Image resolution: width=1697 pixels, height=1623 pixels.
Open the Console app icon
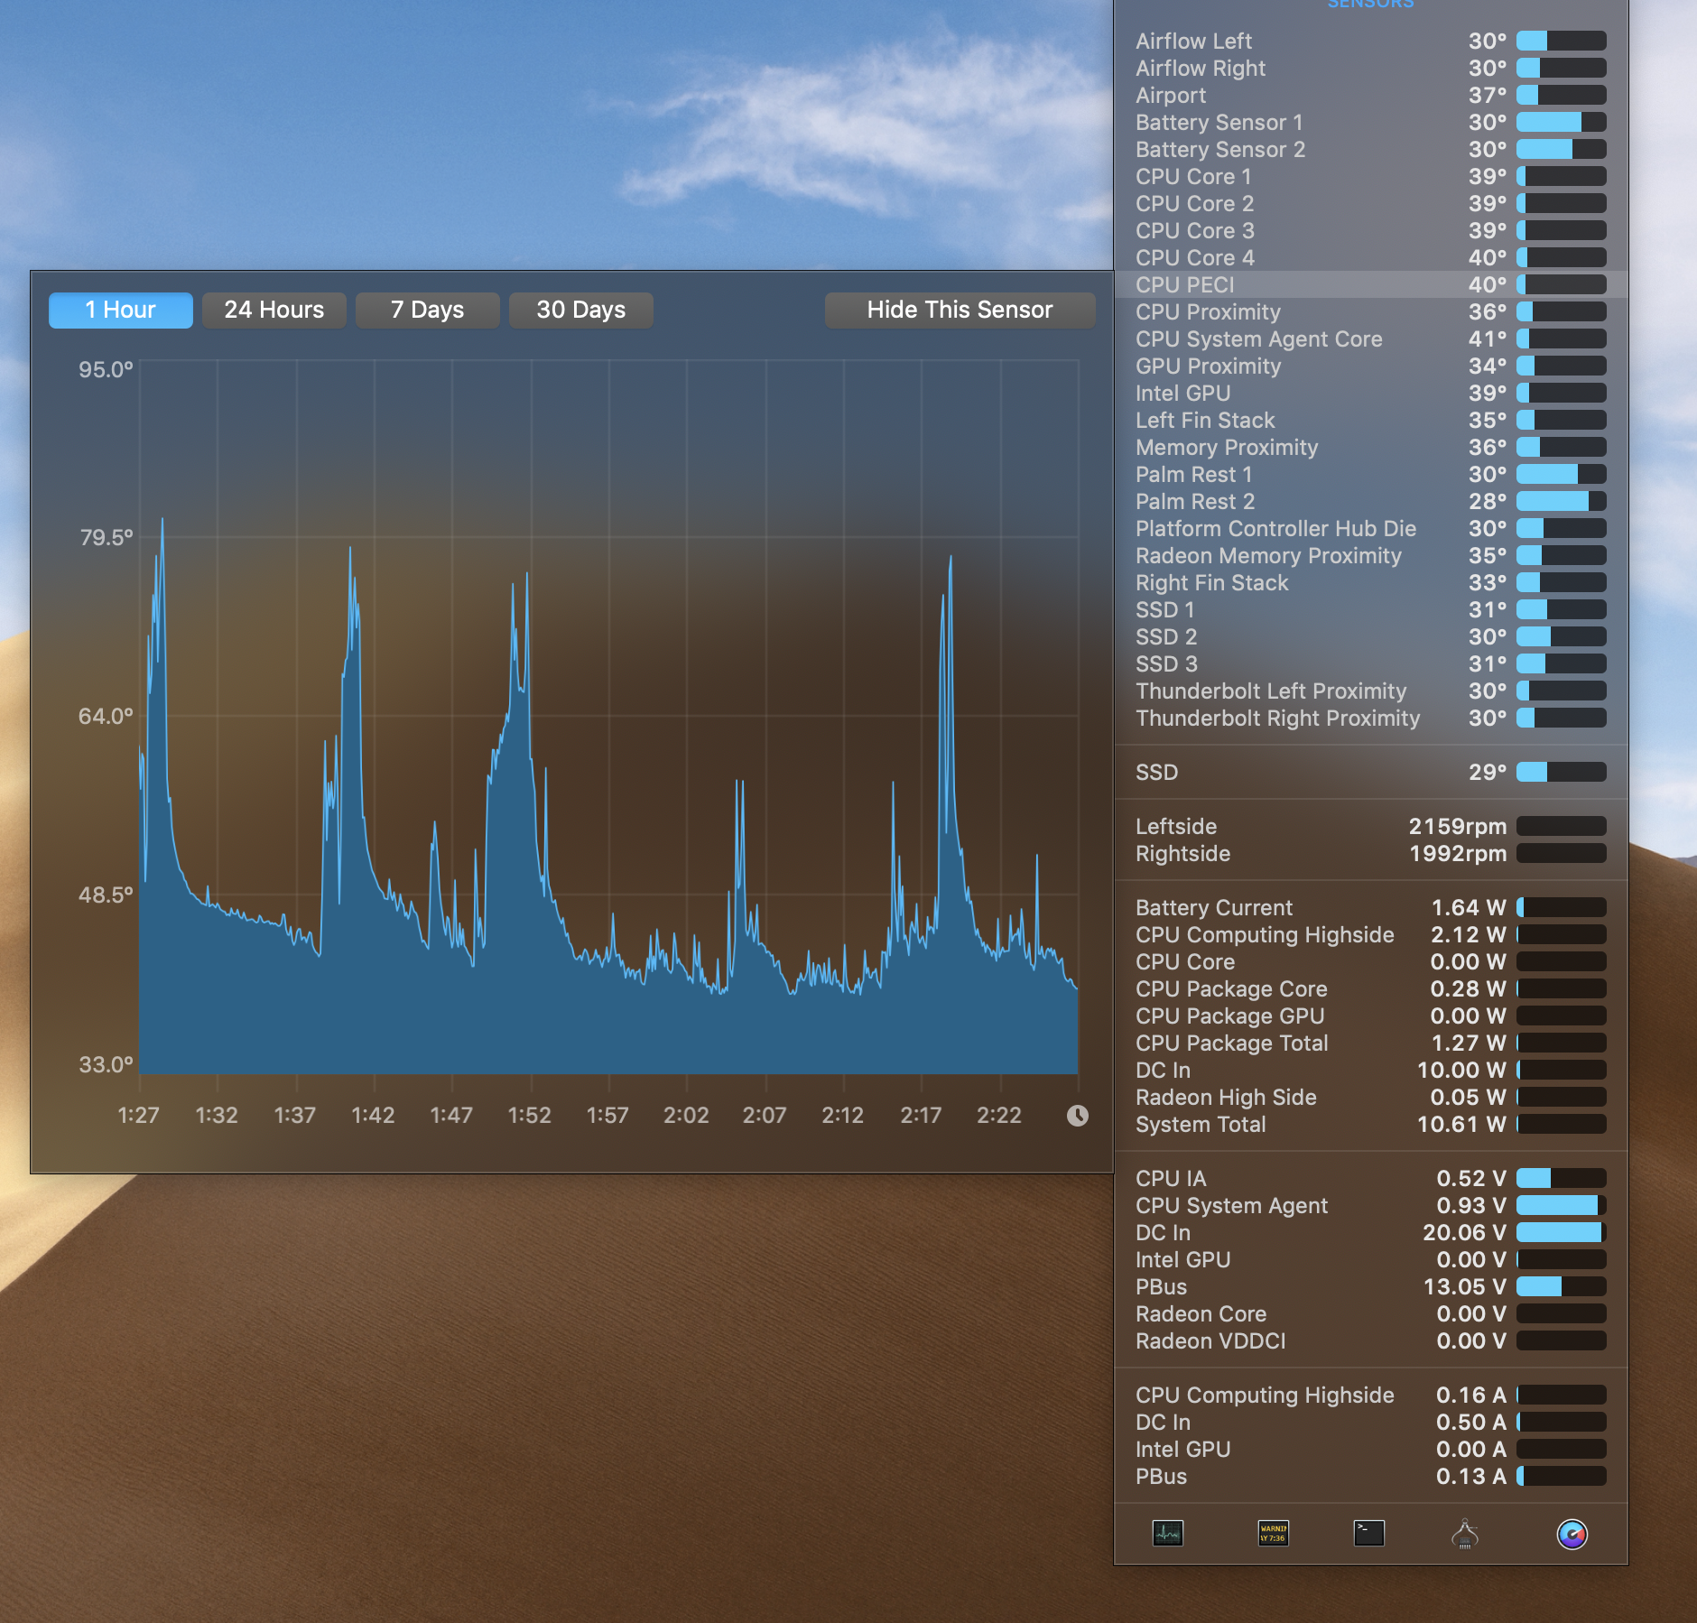click(1273, 1533)
